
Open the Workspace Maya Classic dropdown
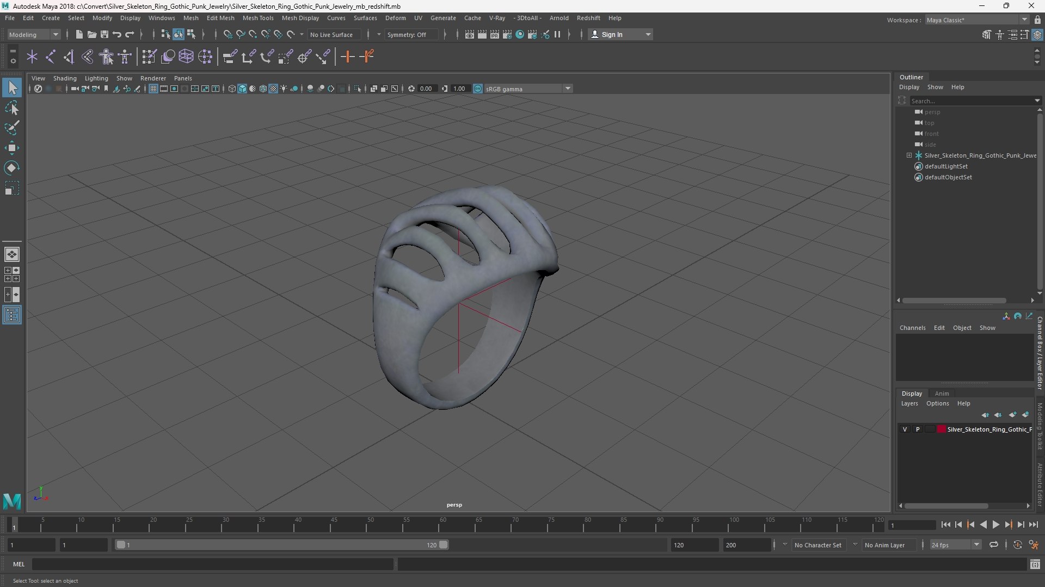(978, 20)
